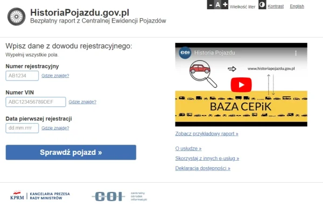Screen dimensions: 323x215
Task: Open Deklaracja dostępności link
Action: click(x=203, y=168)
